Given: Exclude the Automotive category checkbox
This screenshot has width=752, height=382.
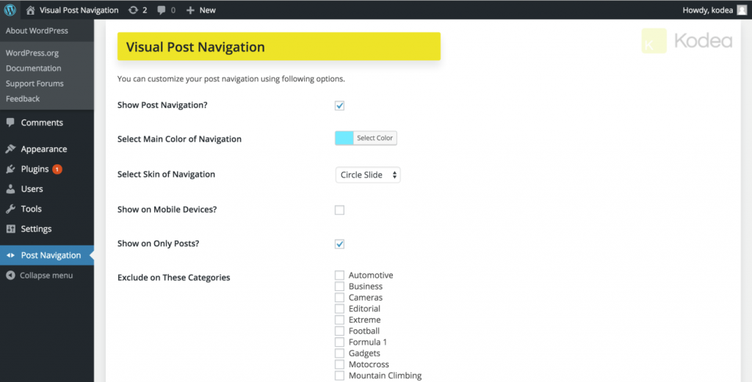Looking at the screenshot, I should click(339, 276).
